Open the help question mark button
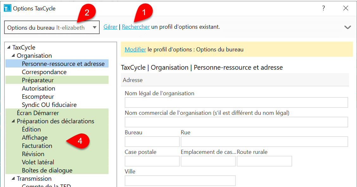Screen dimensions: 357x187 pos(323,8)
